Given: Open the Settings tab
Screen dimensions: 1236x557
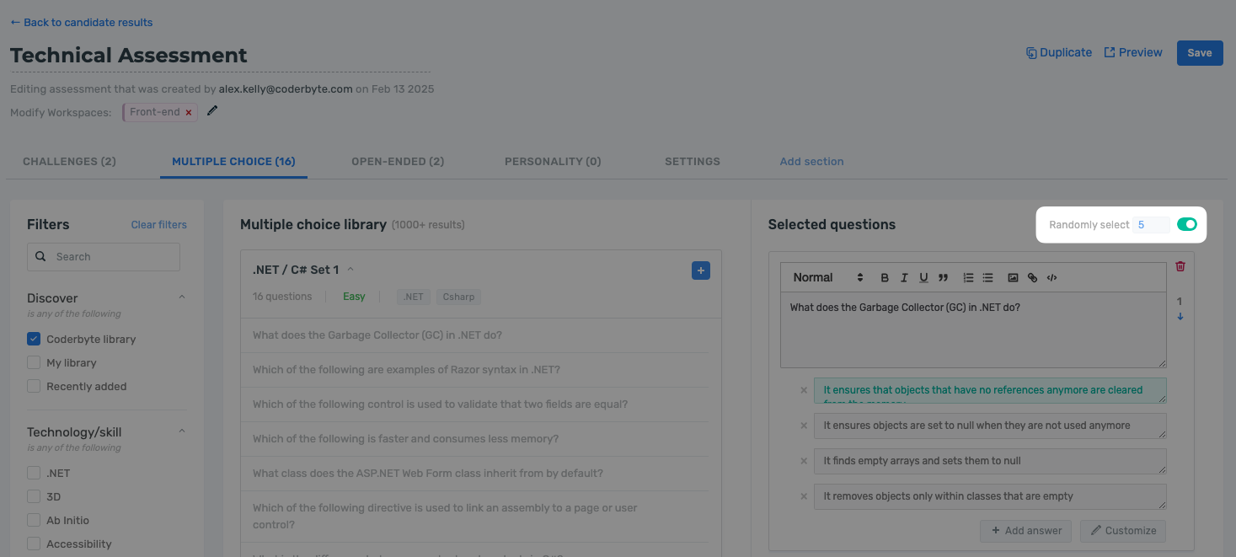Looking at the screenshot, I should (692, 162).
